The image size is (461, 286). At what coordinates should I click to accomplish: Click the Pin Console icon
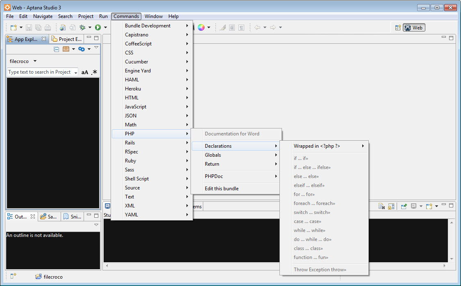click(404, 206)
